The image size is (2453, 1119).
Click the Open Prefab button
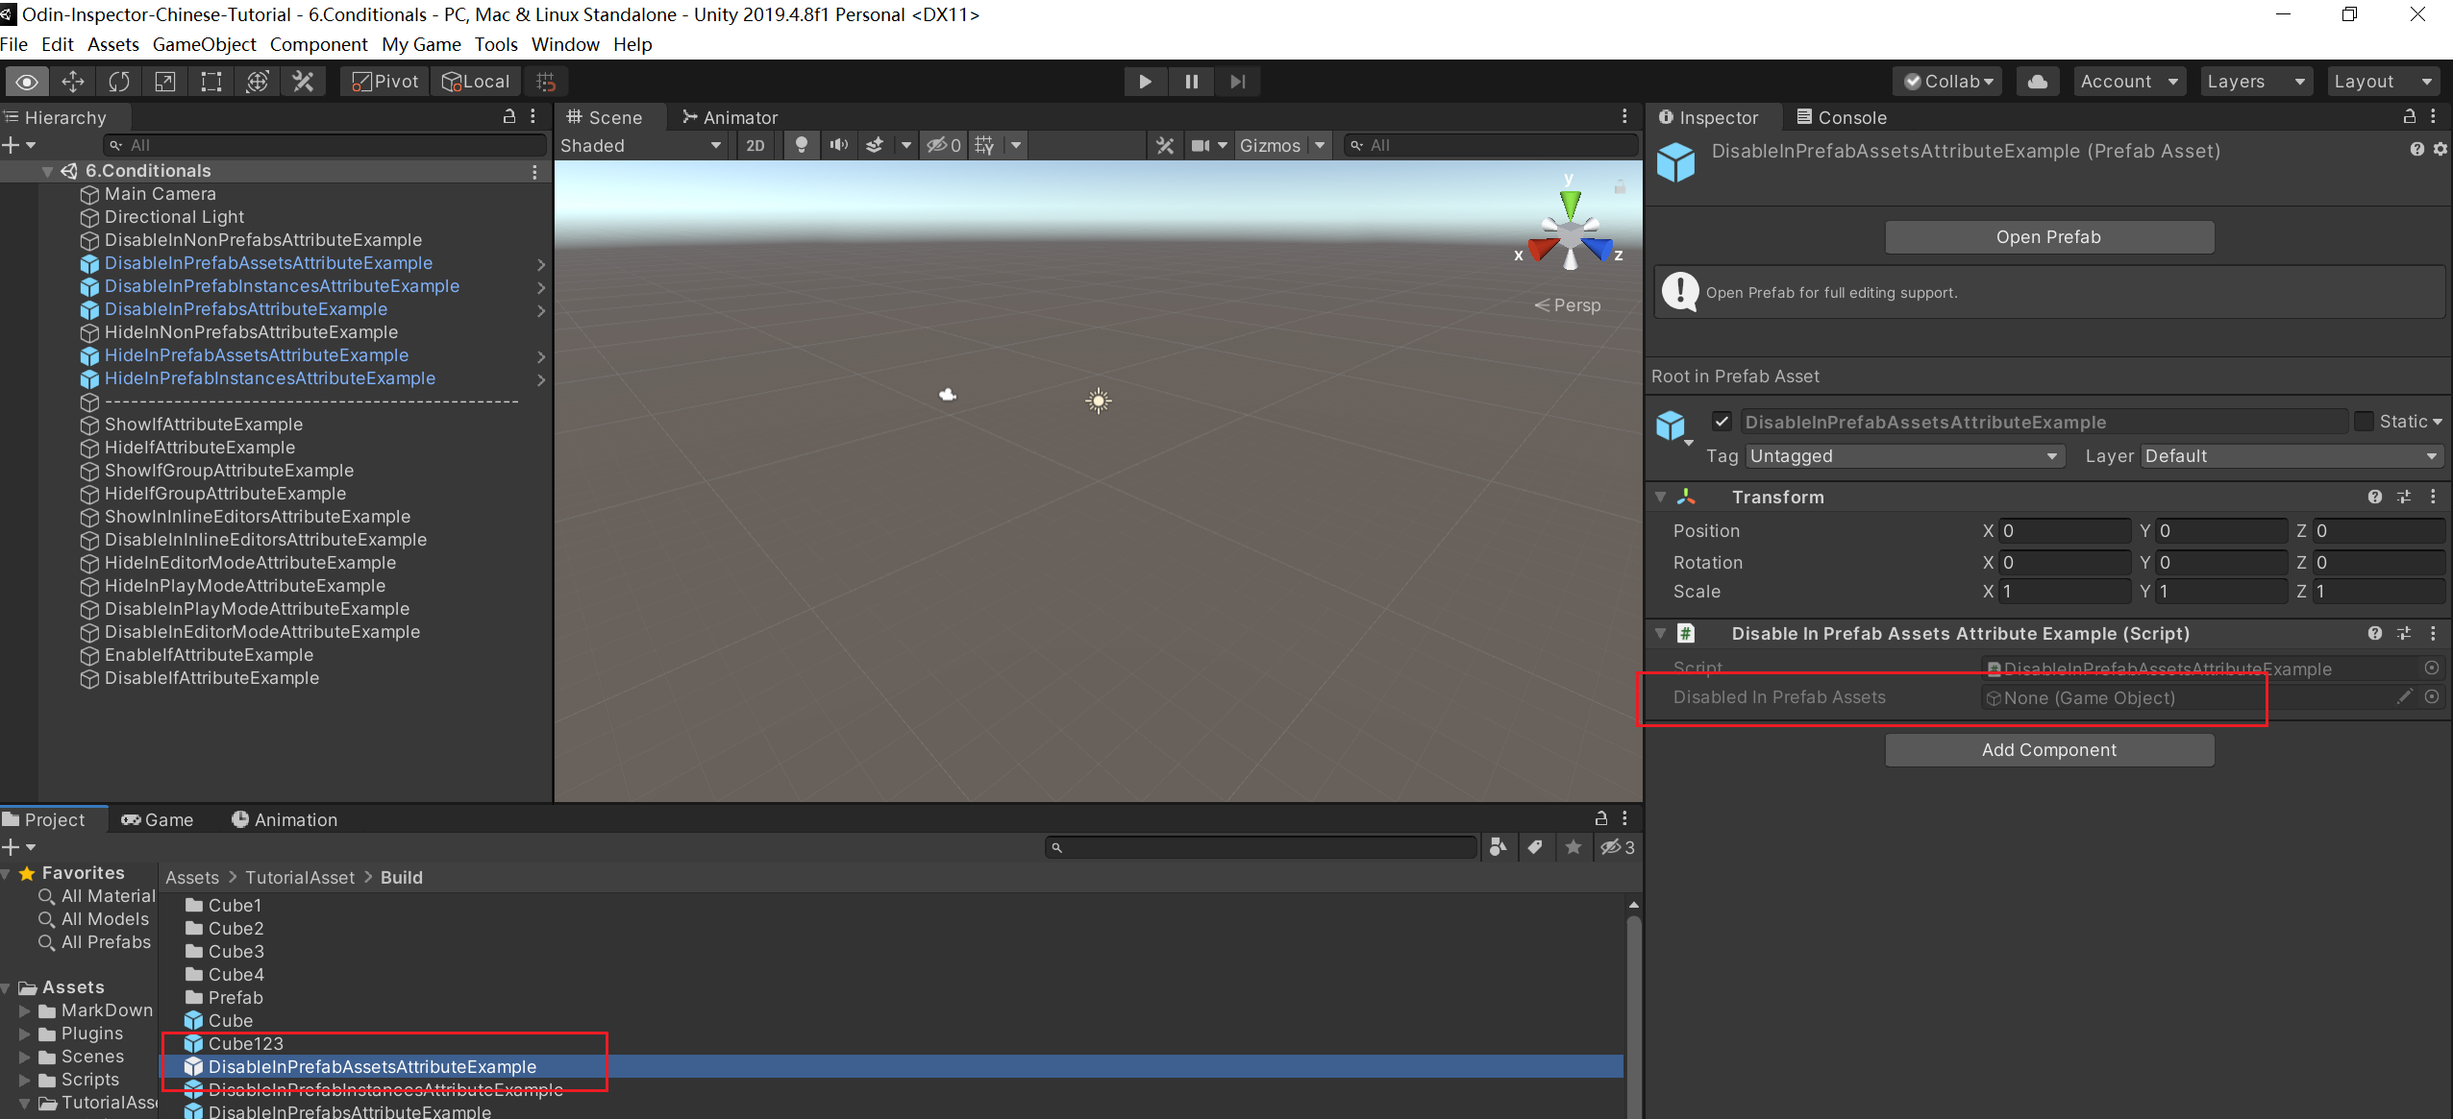tap(2049, 237)
